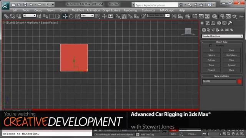This screenshot has width=246, height=138.
Task: Click the Box primitive button
Action: pyautogui.click(x=211, y=50)
